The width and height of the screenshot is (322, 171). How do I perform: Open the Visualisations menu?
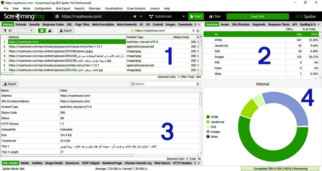114,8
